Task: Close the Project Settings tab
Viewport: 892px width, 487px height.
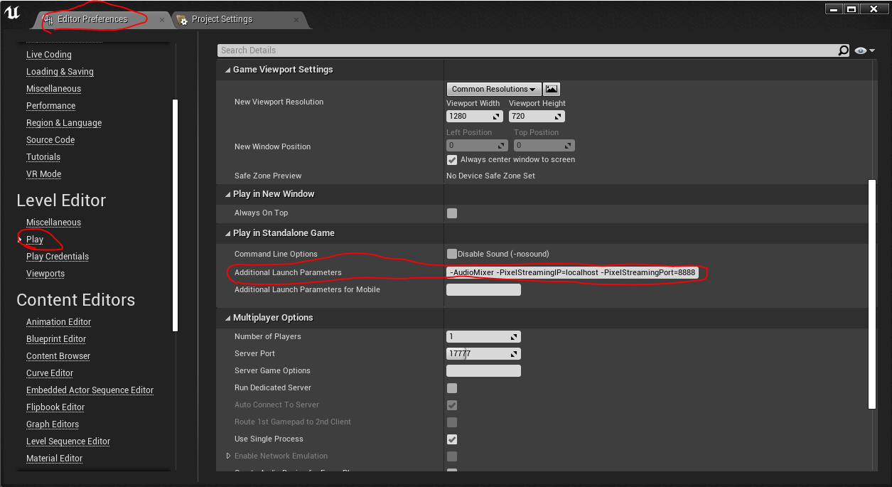Action: click(298, 20)
